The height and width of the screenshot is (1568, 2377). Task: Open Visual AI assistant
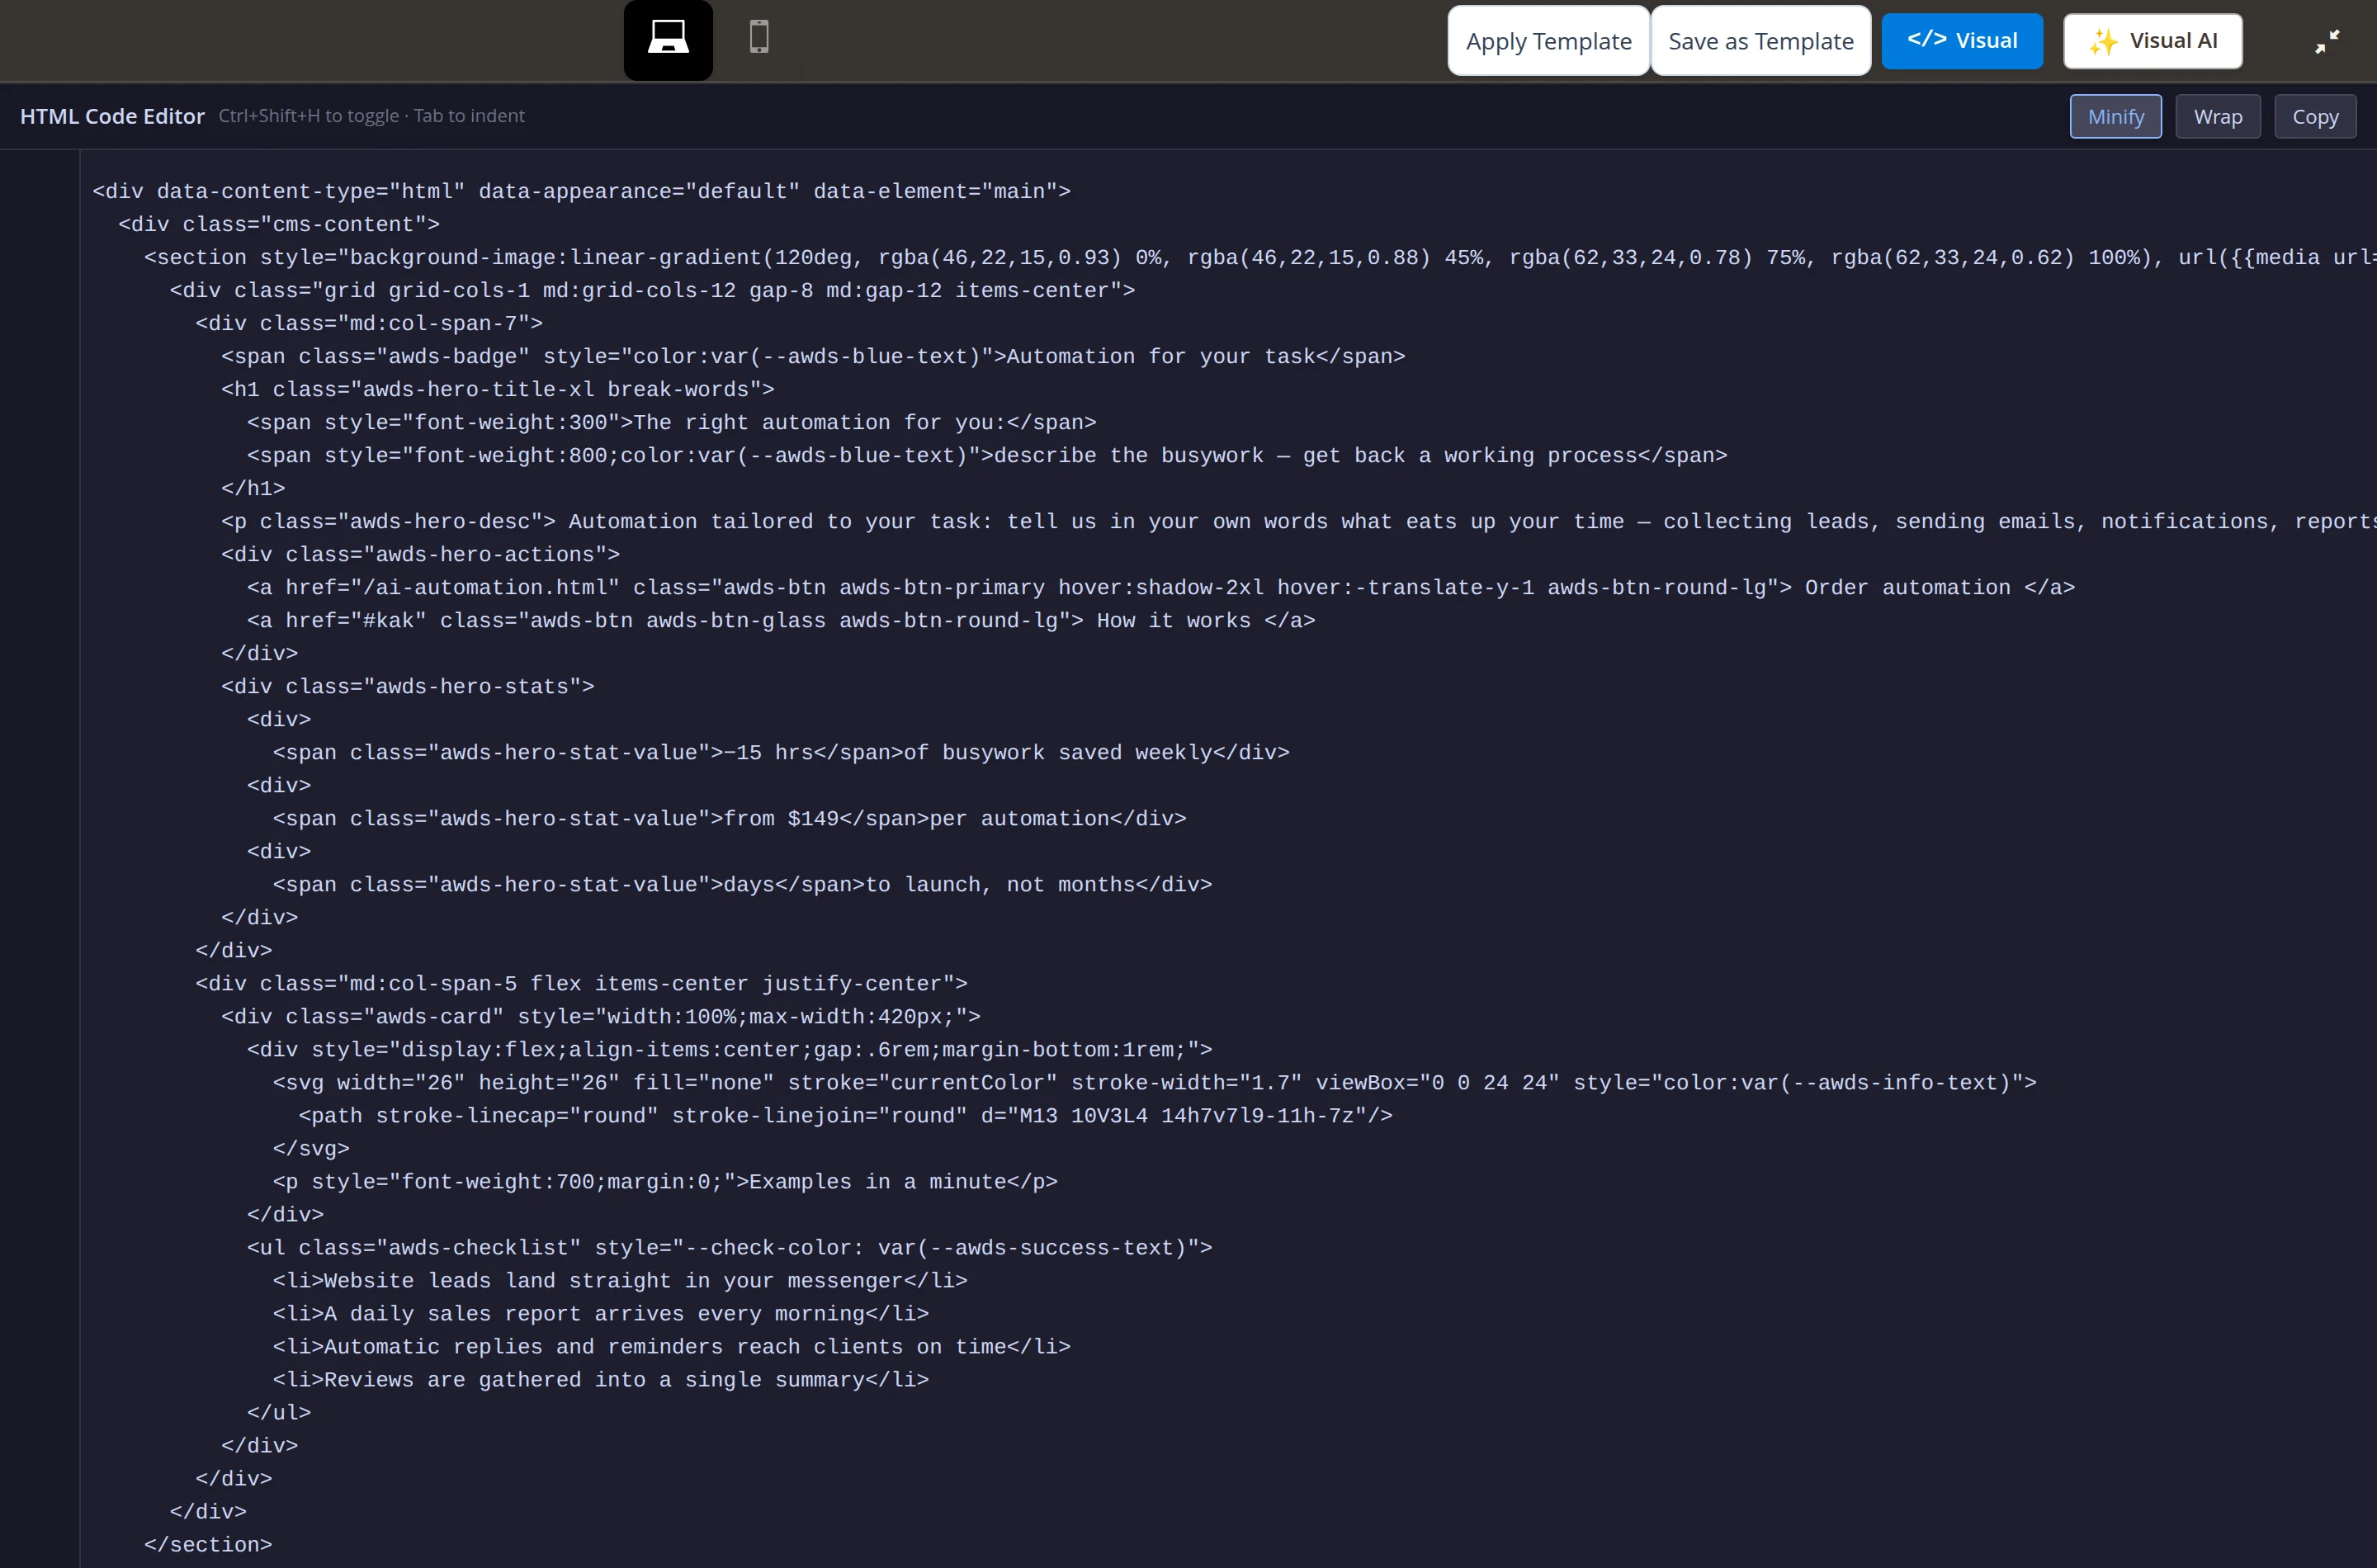point(2153,41)
